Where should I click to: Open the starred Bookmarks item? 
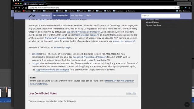point(130,11)
